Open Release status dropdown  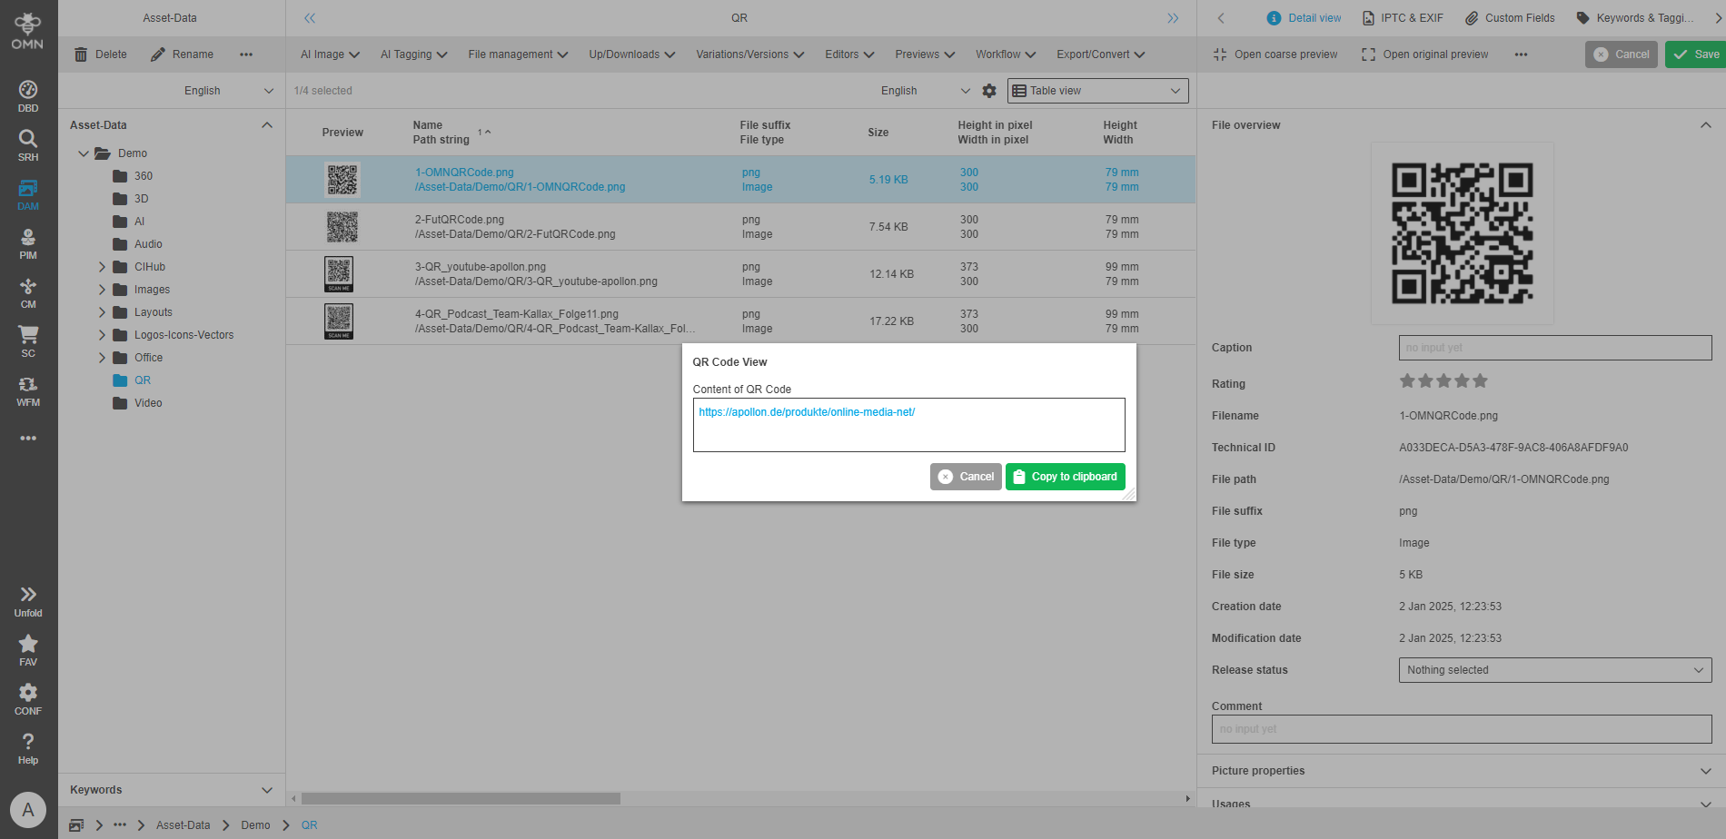pos(1554,670)
